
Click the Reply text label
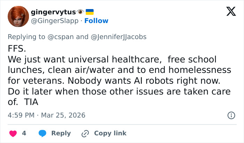pos(61,133)
